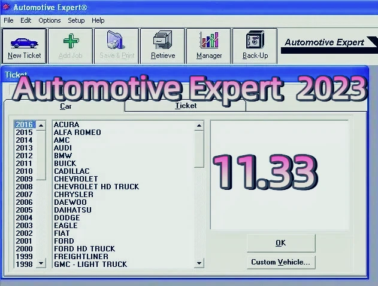
Task: Open Manager chart icon
Action: point(209,40)
